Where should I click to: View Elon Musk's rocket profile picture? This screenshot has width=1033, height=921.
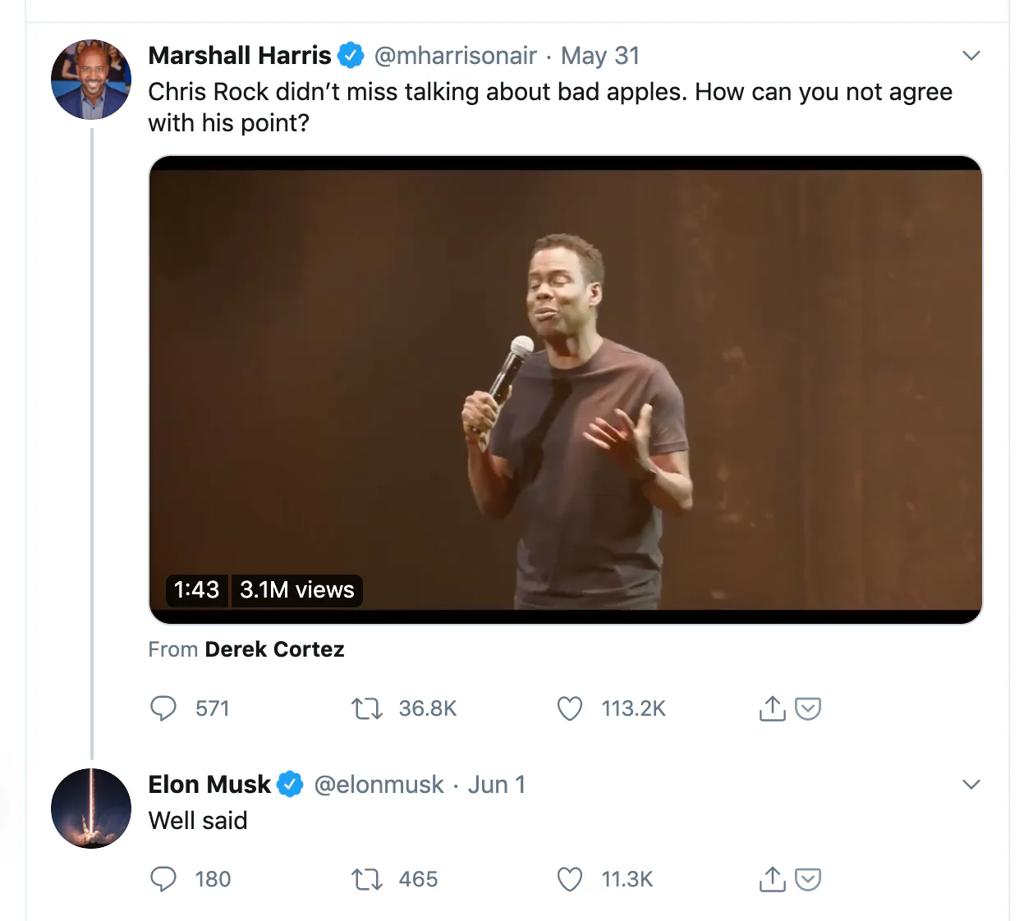(91, 809)
